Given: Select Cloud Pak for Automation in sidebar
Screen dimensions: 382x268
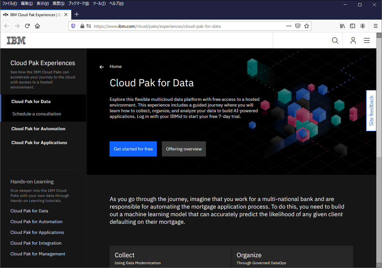Looking at the screenshot, I should point(38,129).
